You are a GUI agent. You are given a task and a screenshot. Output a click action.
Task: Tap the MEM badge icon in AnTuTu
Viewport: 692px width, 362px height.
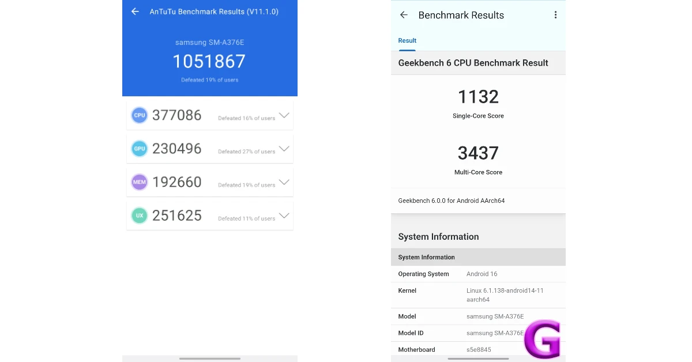140,182
